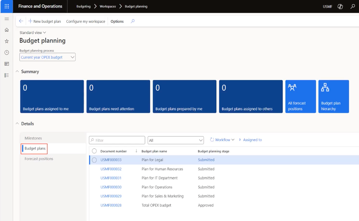Viewport: 359px width, 221px height.
Task: Open the All forecast positions tile
Action: [x=301, y=96]
